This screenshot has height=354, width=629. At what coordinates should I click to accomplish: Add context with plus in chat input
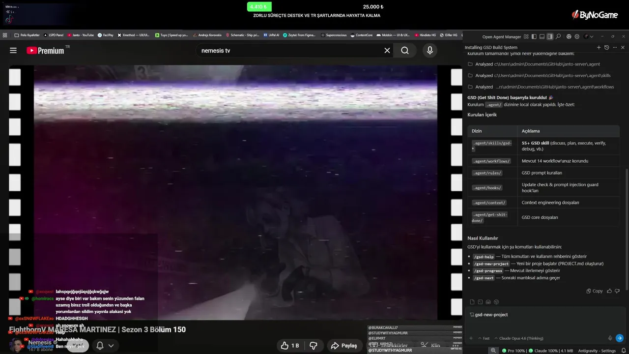pos(471,338)
